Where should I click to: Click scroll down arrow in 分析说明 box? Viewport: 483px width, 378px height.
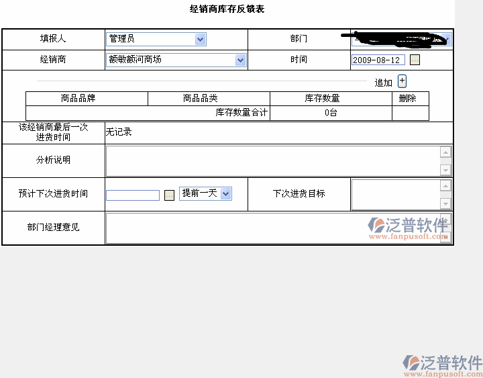(x=445, y=171)
